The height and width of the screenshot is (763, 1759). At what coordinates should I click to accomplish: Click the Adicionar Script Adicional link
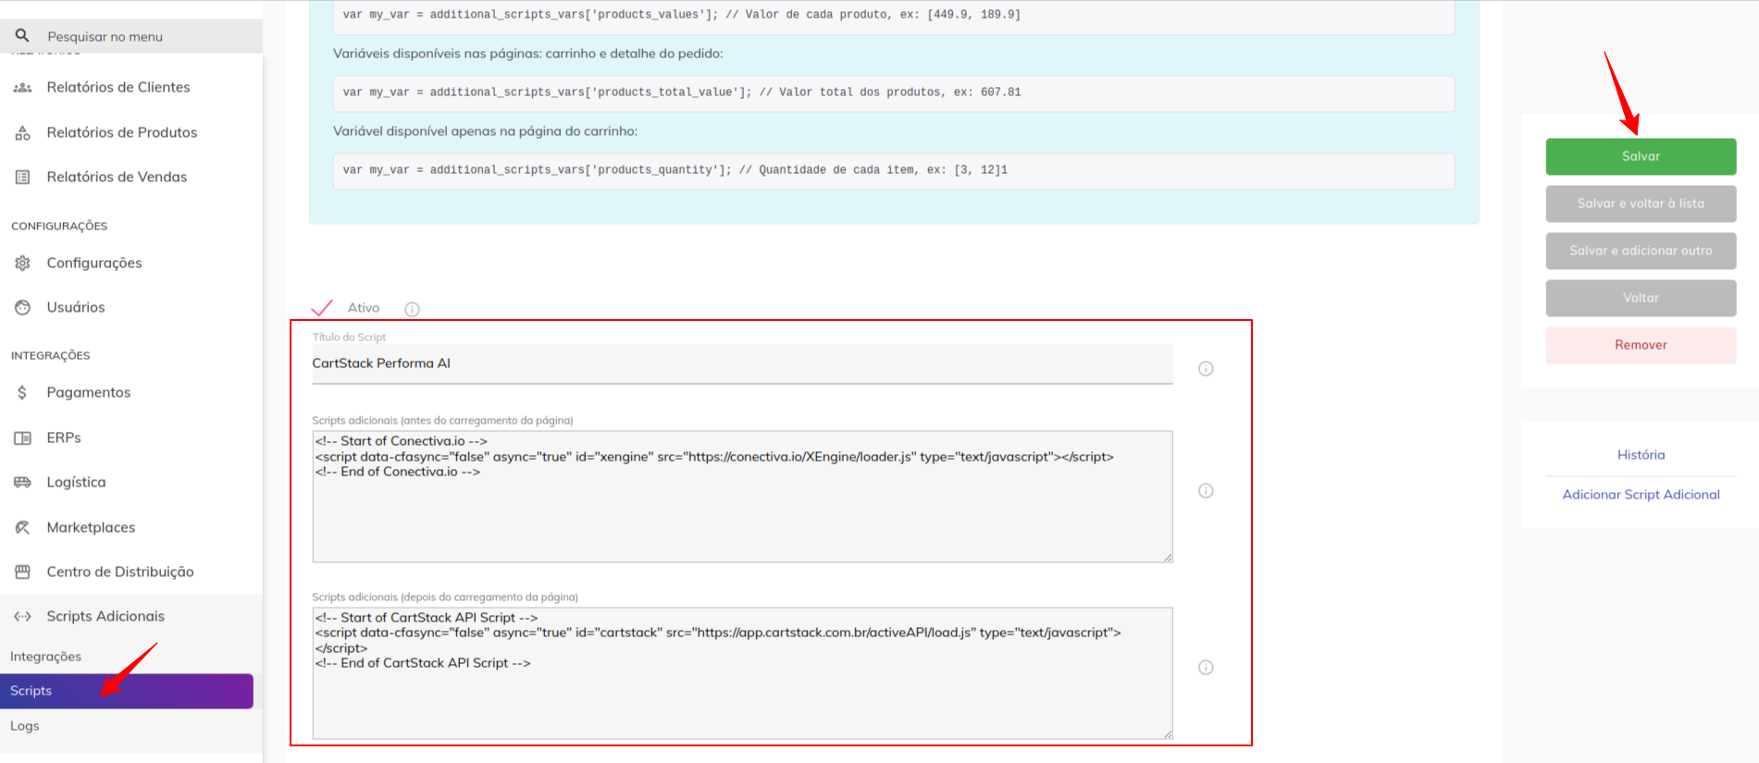click(1641, 495)
